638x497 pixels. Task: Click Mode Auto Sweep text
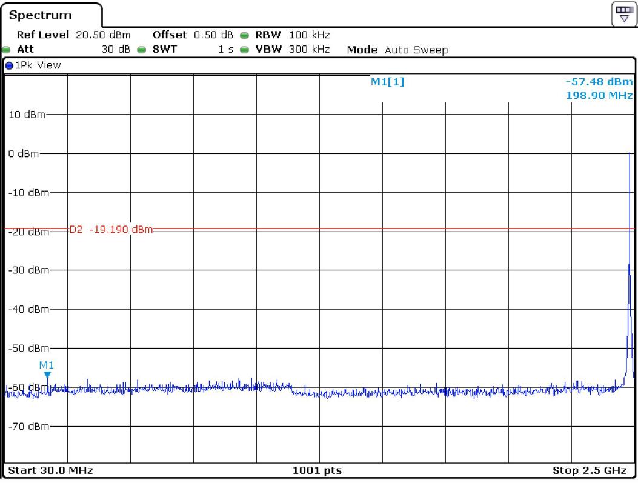397,50
